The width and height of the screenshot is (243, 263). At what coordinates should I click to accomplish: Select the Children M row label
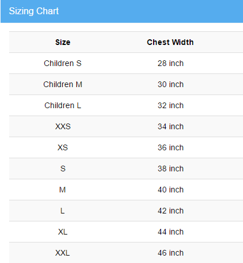click(63, 84)
